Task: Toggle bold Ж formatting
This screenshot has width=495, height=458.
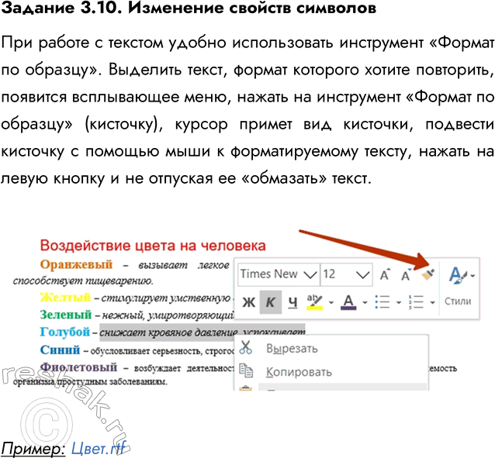Action: pyautogui.click(x=248, y=301)
